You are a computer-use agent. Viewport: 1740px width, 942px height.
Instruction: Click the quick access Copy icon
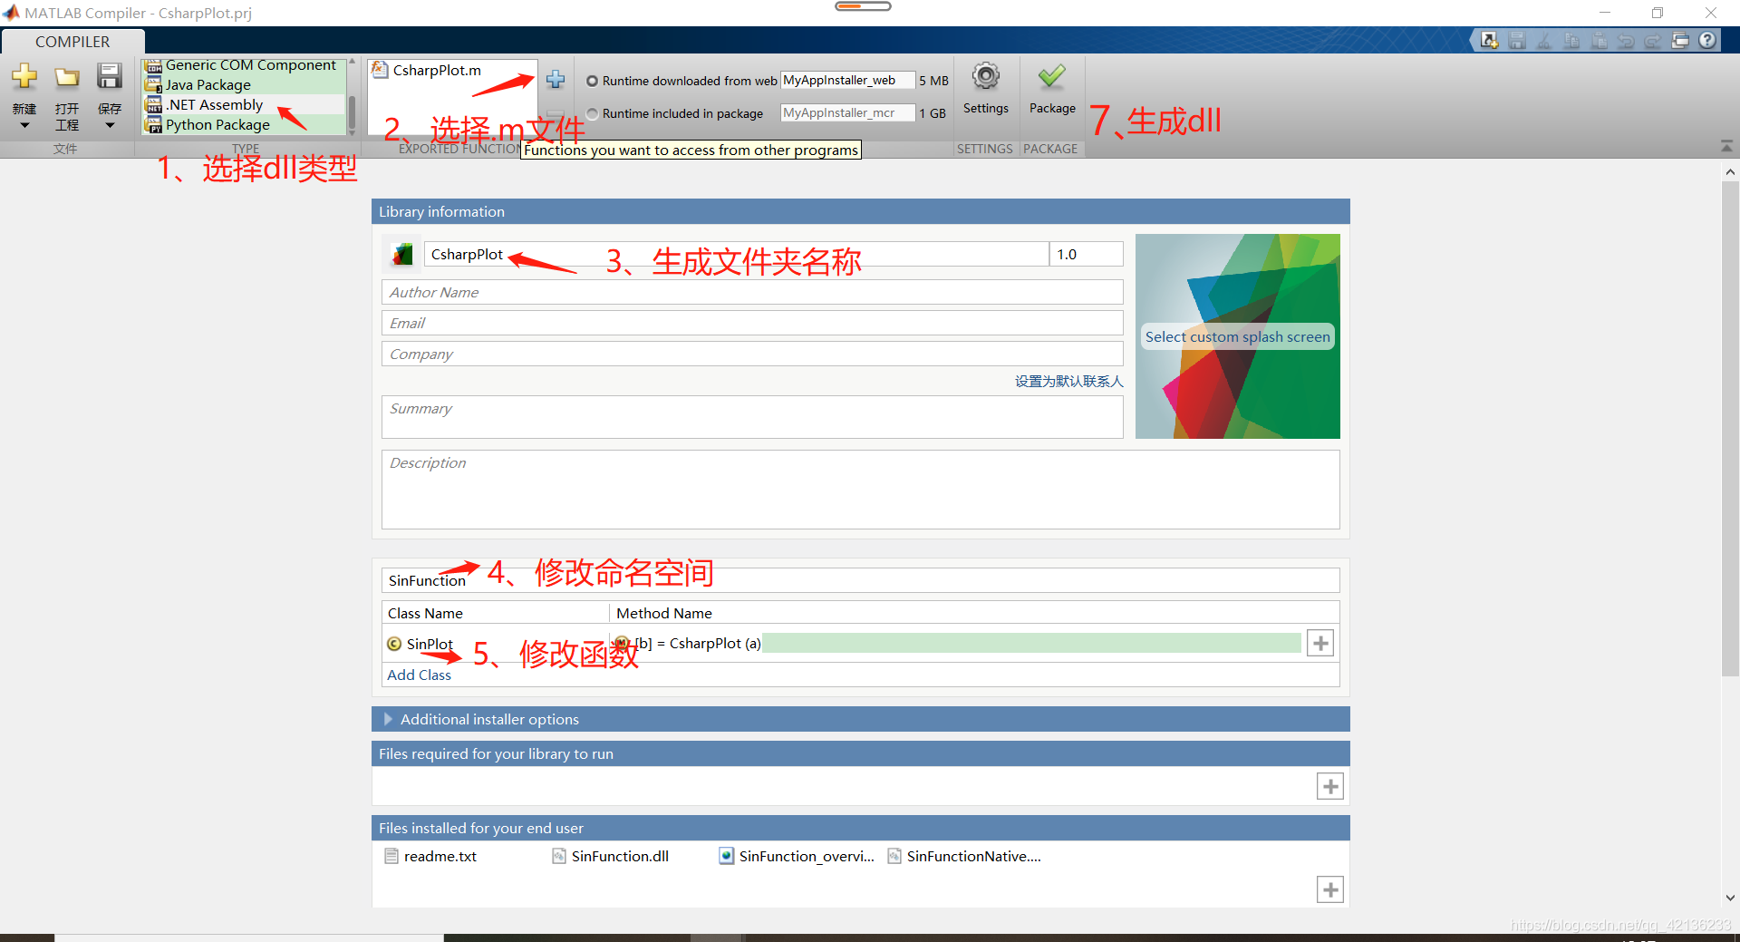pyautogui.click(x=1571, y=41)
